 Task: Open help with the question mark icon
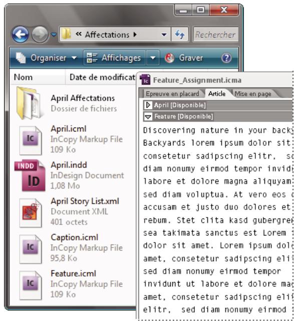pos(226,58)
